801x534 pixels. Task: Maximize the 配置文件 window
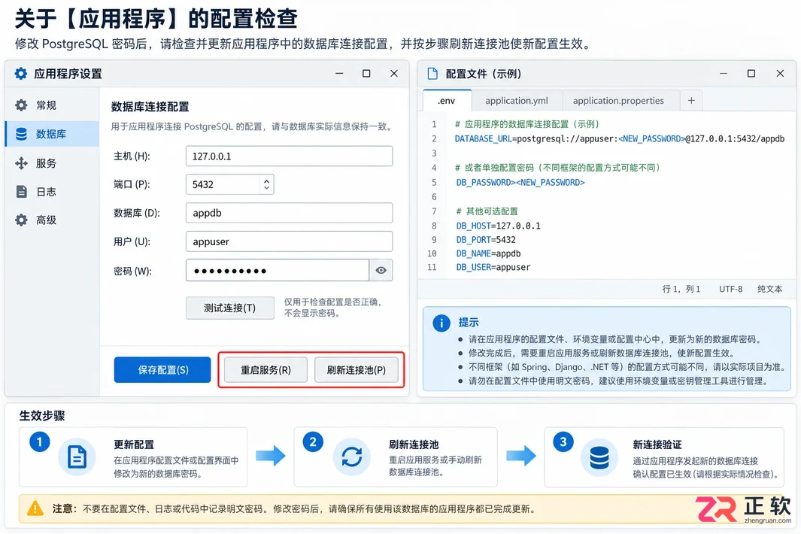(751, 74)
